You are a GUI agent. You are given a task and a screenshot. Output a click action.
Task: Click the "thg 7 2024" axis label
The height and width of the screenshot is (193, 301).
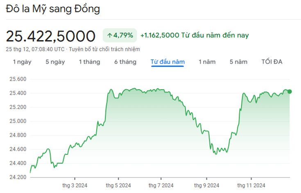pyautogui.click(x=161, y=186)
